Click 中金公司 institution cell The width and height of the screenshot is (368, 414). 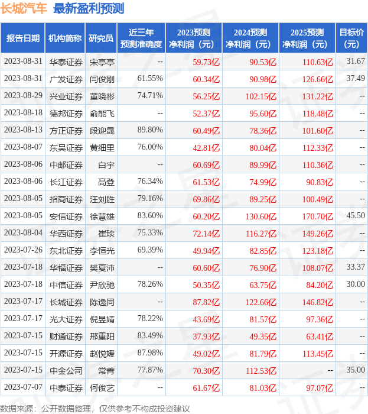coord(66,371)
